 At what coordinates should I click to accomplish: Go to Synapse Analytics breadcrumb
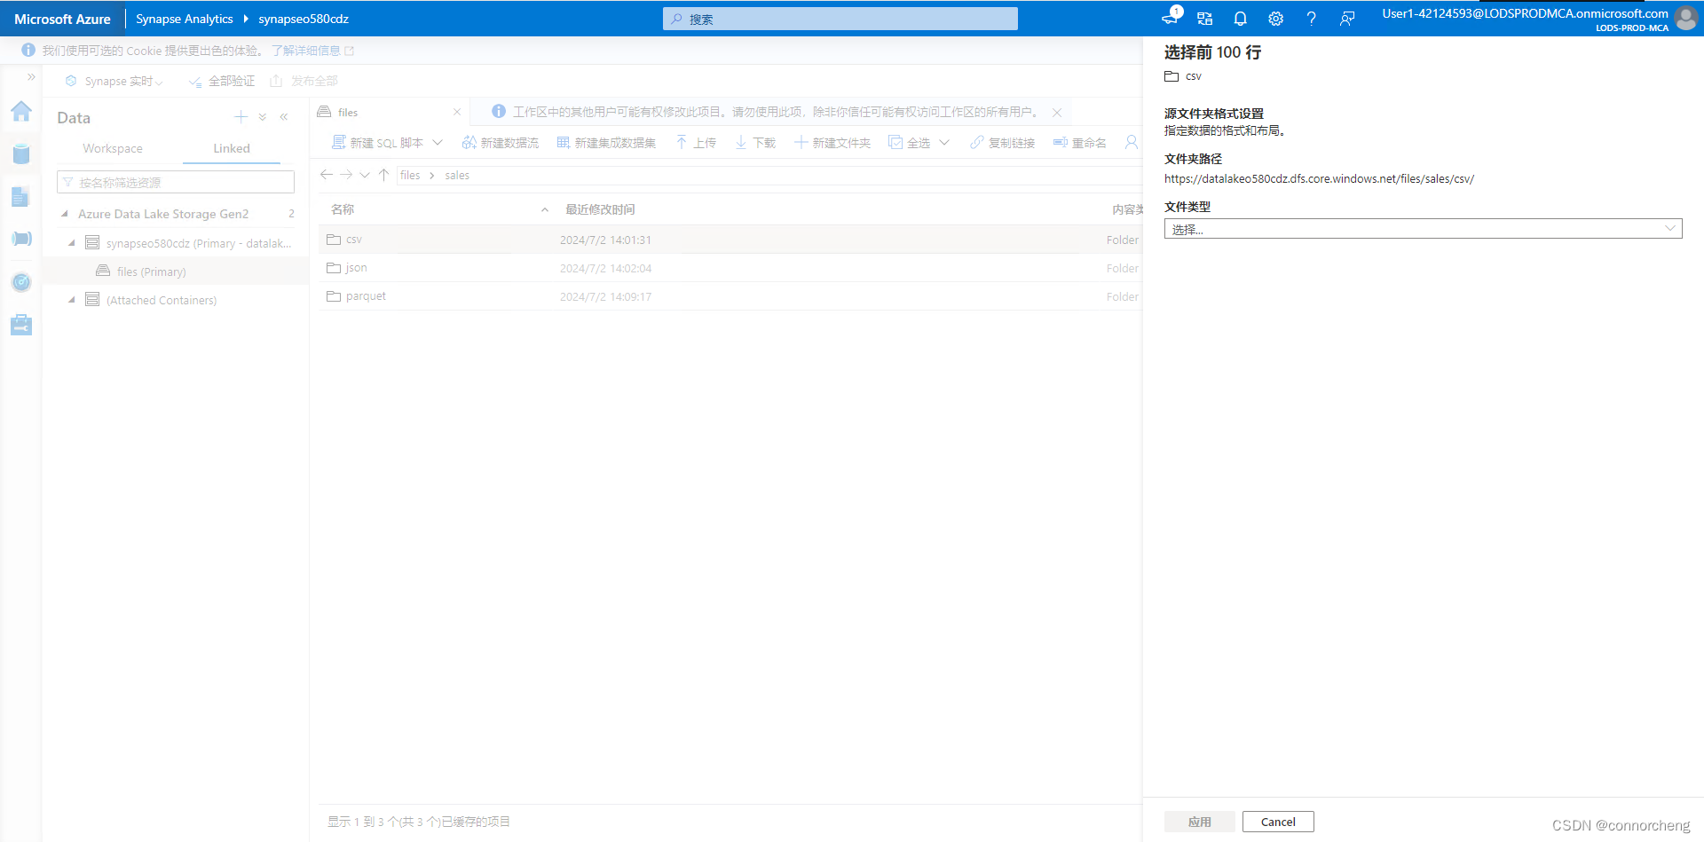pos(184,19)
